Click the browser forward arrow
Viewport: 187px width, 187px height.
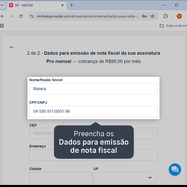coord(12,16)
